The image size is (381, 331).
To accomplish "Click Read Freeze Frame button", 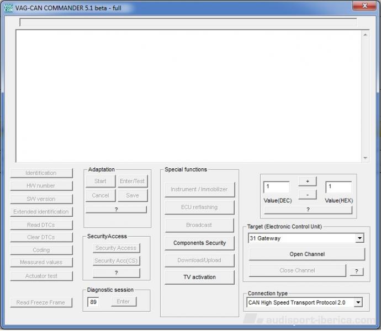I will coord(41,302).
